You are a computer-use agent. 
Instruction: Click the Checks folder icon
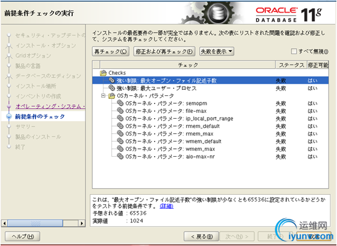pos(103,73)
